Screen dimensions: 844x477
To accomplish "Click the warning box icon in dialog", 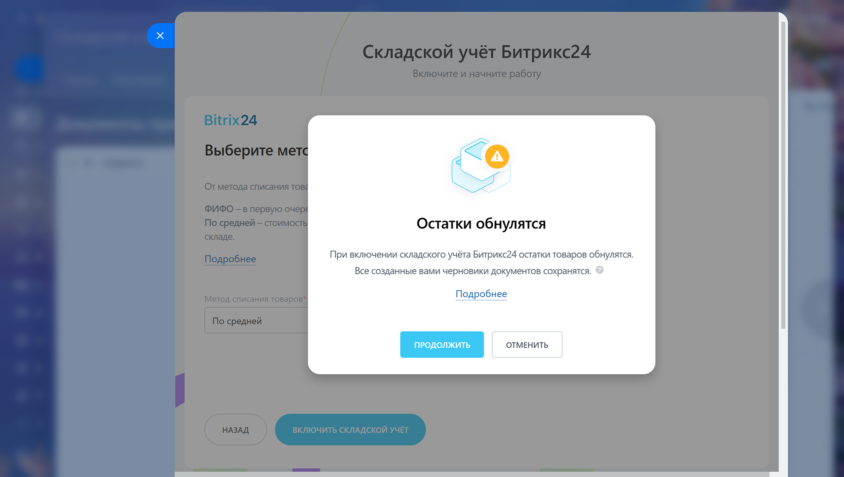I will 481,166.
